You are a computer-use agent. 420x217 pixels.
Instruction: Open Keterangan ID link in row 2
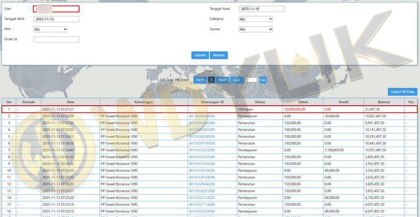(202, 116)
